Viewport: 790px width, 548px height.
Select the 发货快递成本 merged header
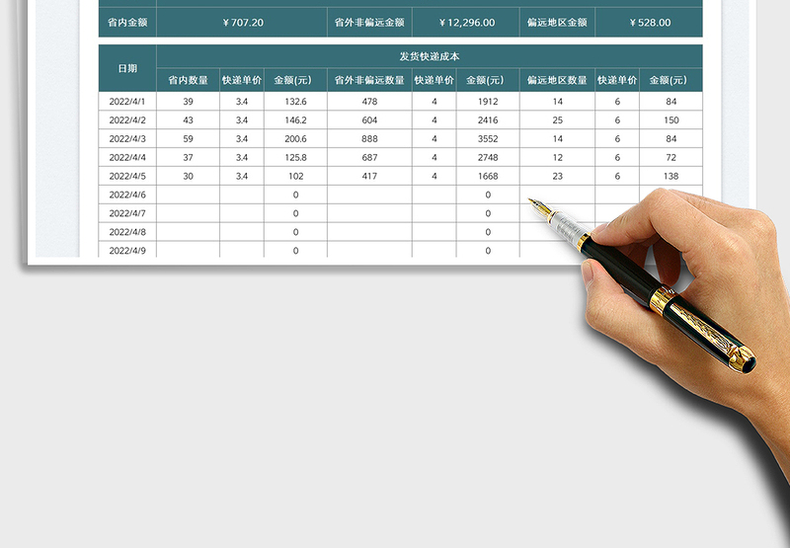(x=430, y=57)
